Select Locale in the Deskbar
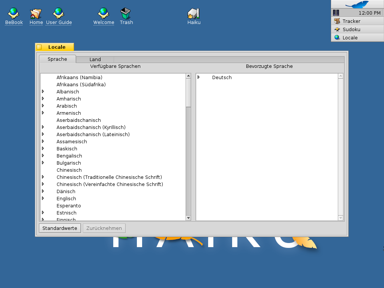The height and width of the screenshot is (288, 384). click(357, 37)
